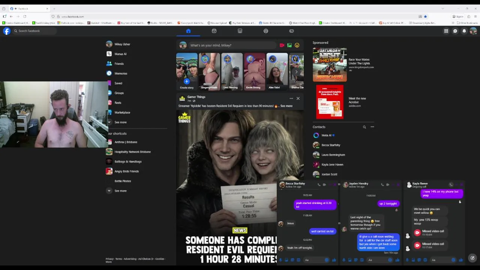Viewport: 480px width, 270px height.
Task: Click the Sign in button in the browser
Action: [458, 16]
